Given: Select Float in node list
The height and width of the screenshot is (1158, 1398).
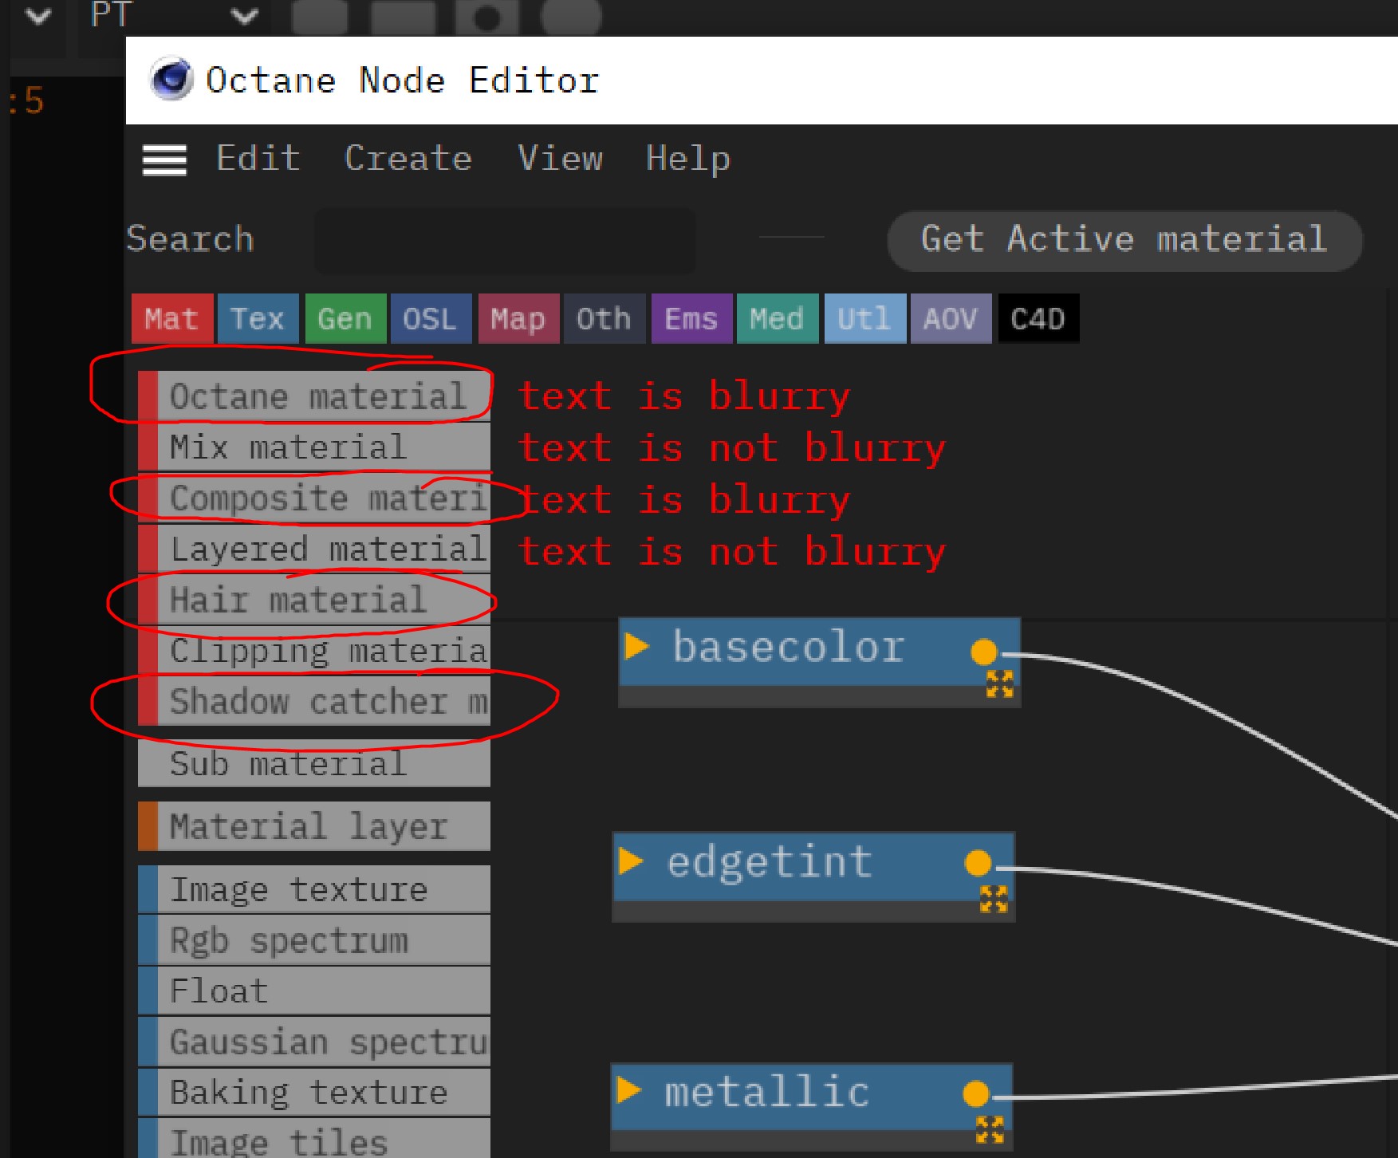Looking at the screenshot, I should coord(314,991).
